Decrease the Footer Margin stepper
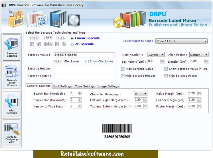 coord(199,107)
